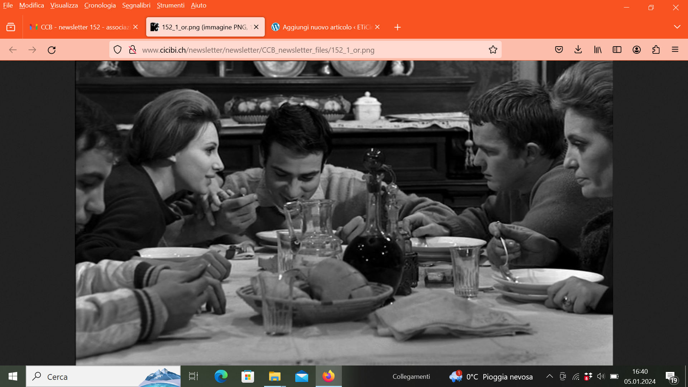Go back one page
The width and height of the screenshot is (688, 387).
pos(13,50)
